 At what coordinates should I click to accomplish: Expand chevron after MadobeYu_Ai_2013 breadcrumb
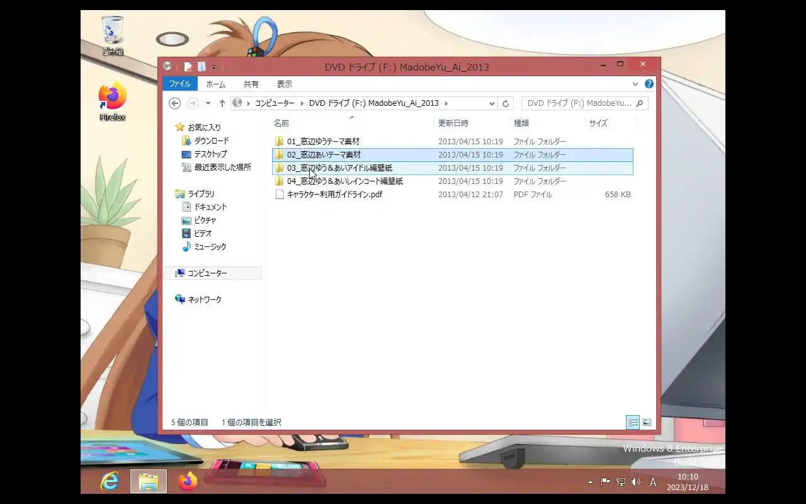tap(446, 103)
